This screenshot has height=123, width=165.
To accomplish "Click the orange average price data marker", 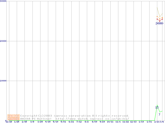I will (x=160, y=19).
